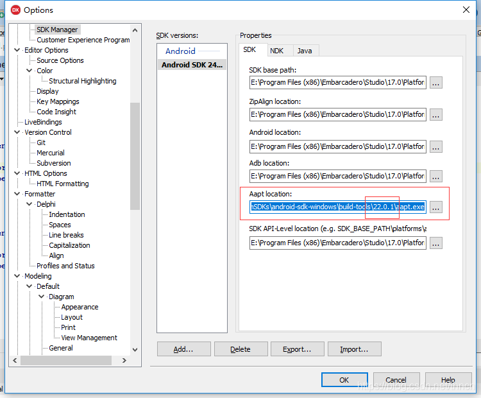Open Key Mappings options

[58, 101]
